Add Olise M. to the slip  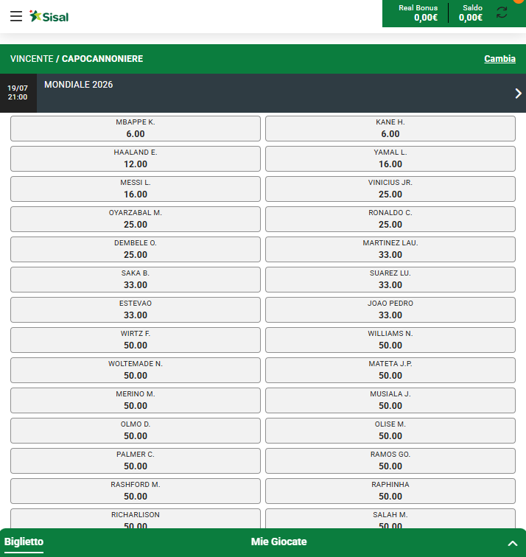click(390, 430)
